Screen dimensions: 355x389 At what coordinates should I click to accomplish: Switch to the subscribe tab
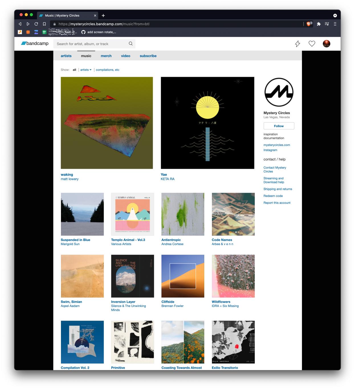(148, 56)
